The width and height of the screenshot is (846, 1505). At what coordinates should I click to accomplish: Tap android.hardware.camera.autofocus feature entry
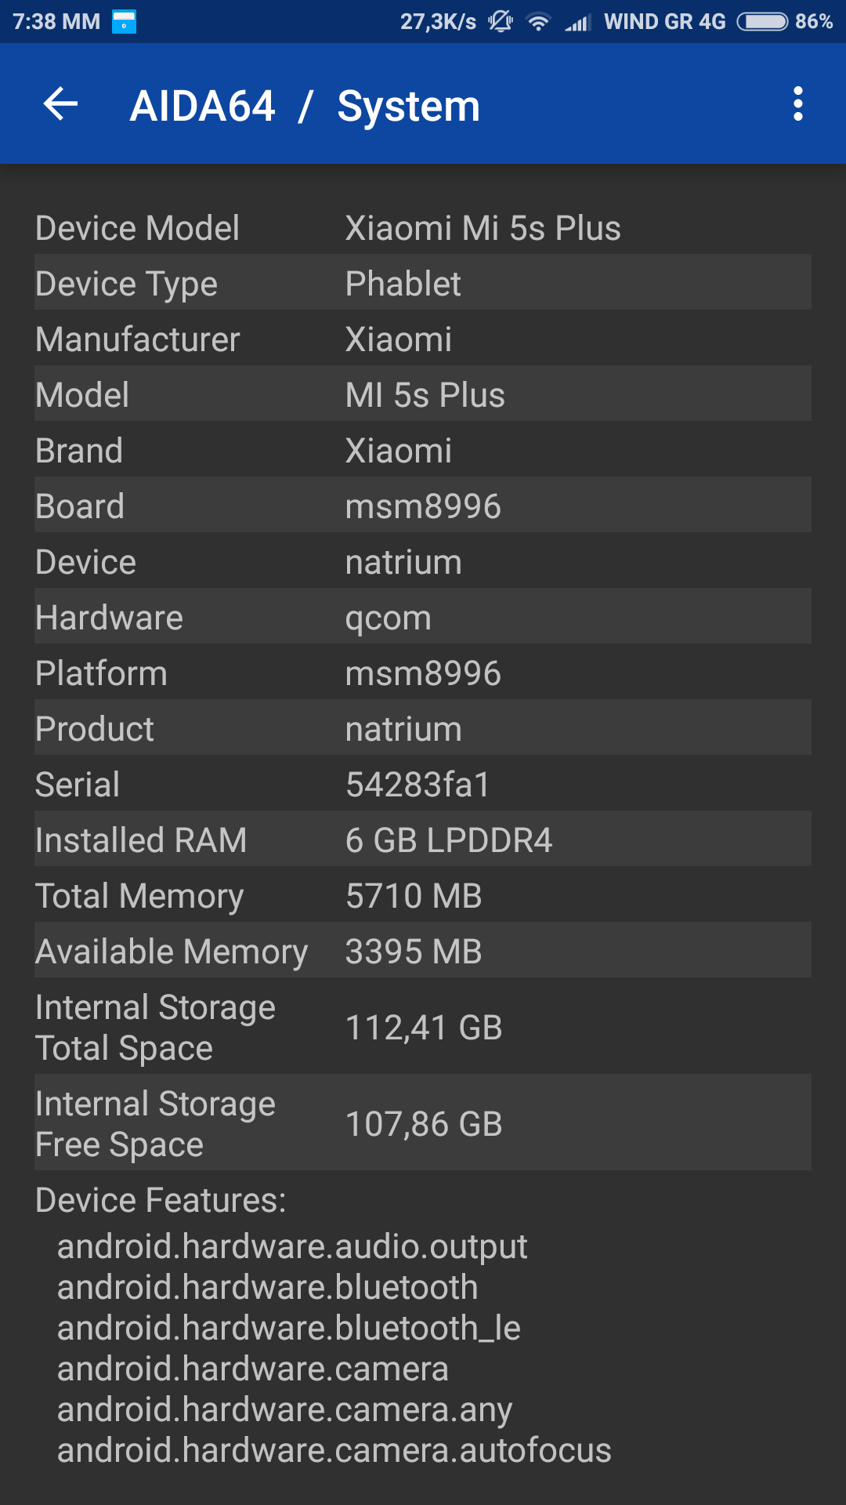334,1450
